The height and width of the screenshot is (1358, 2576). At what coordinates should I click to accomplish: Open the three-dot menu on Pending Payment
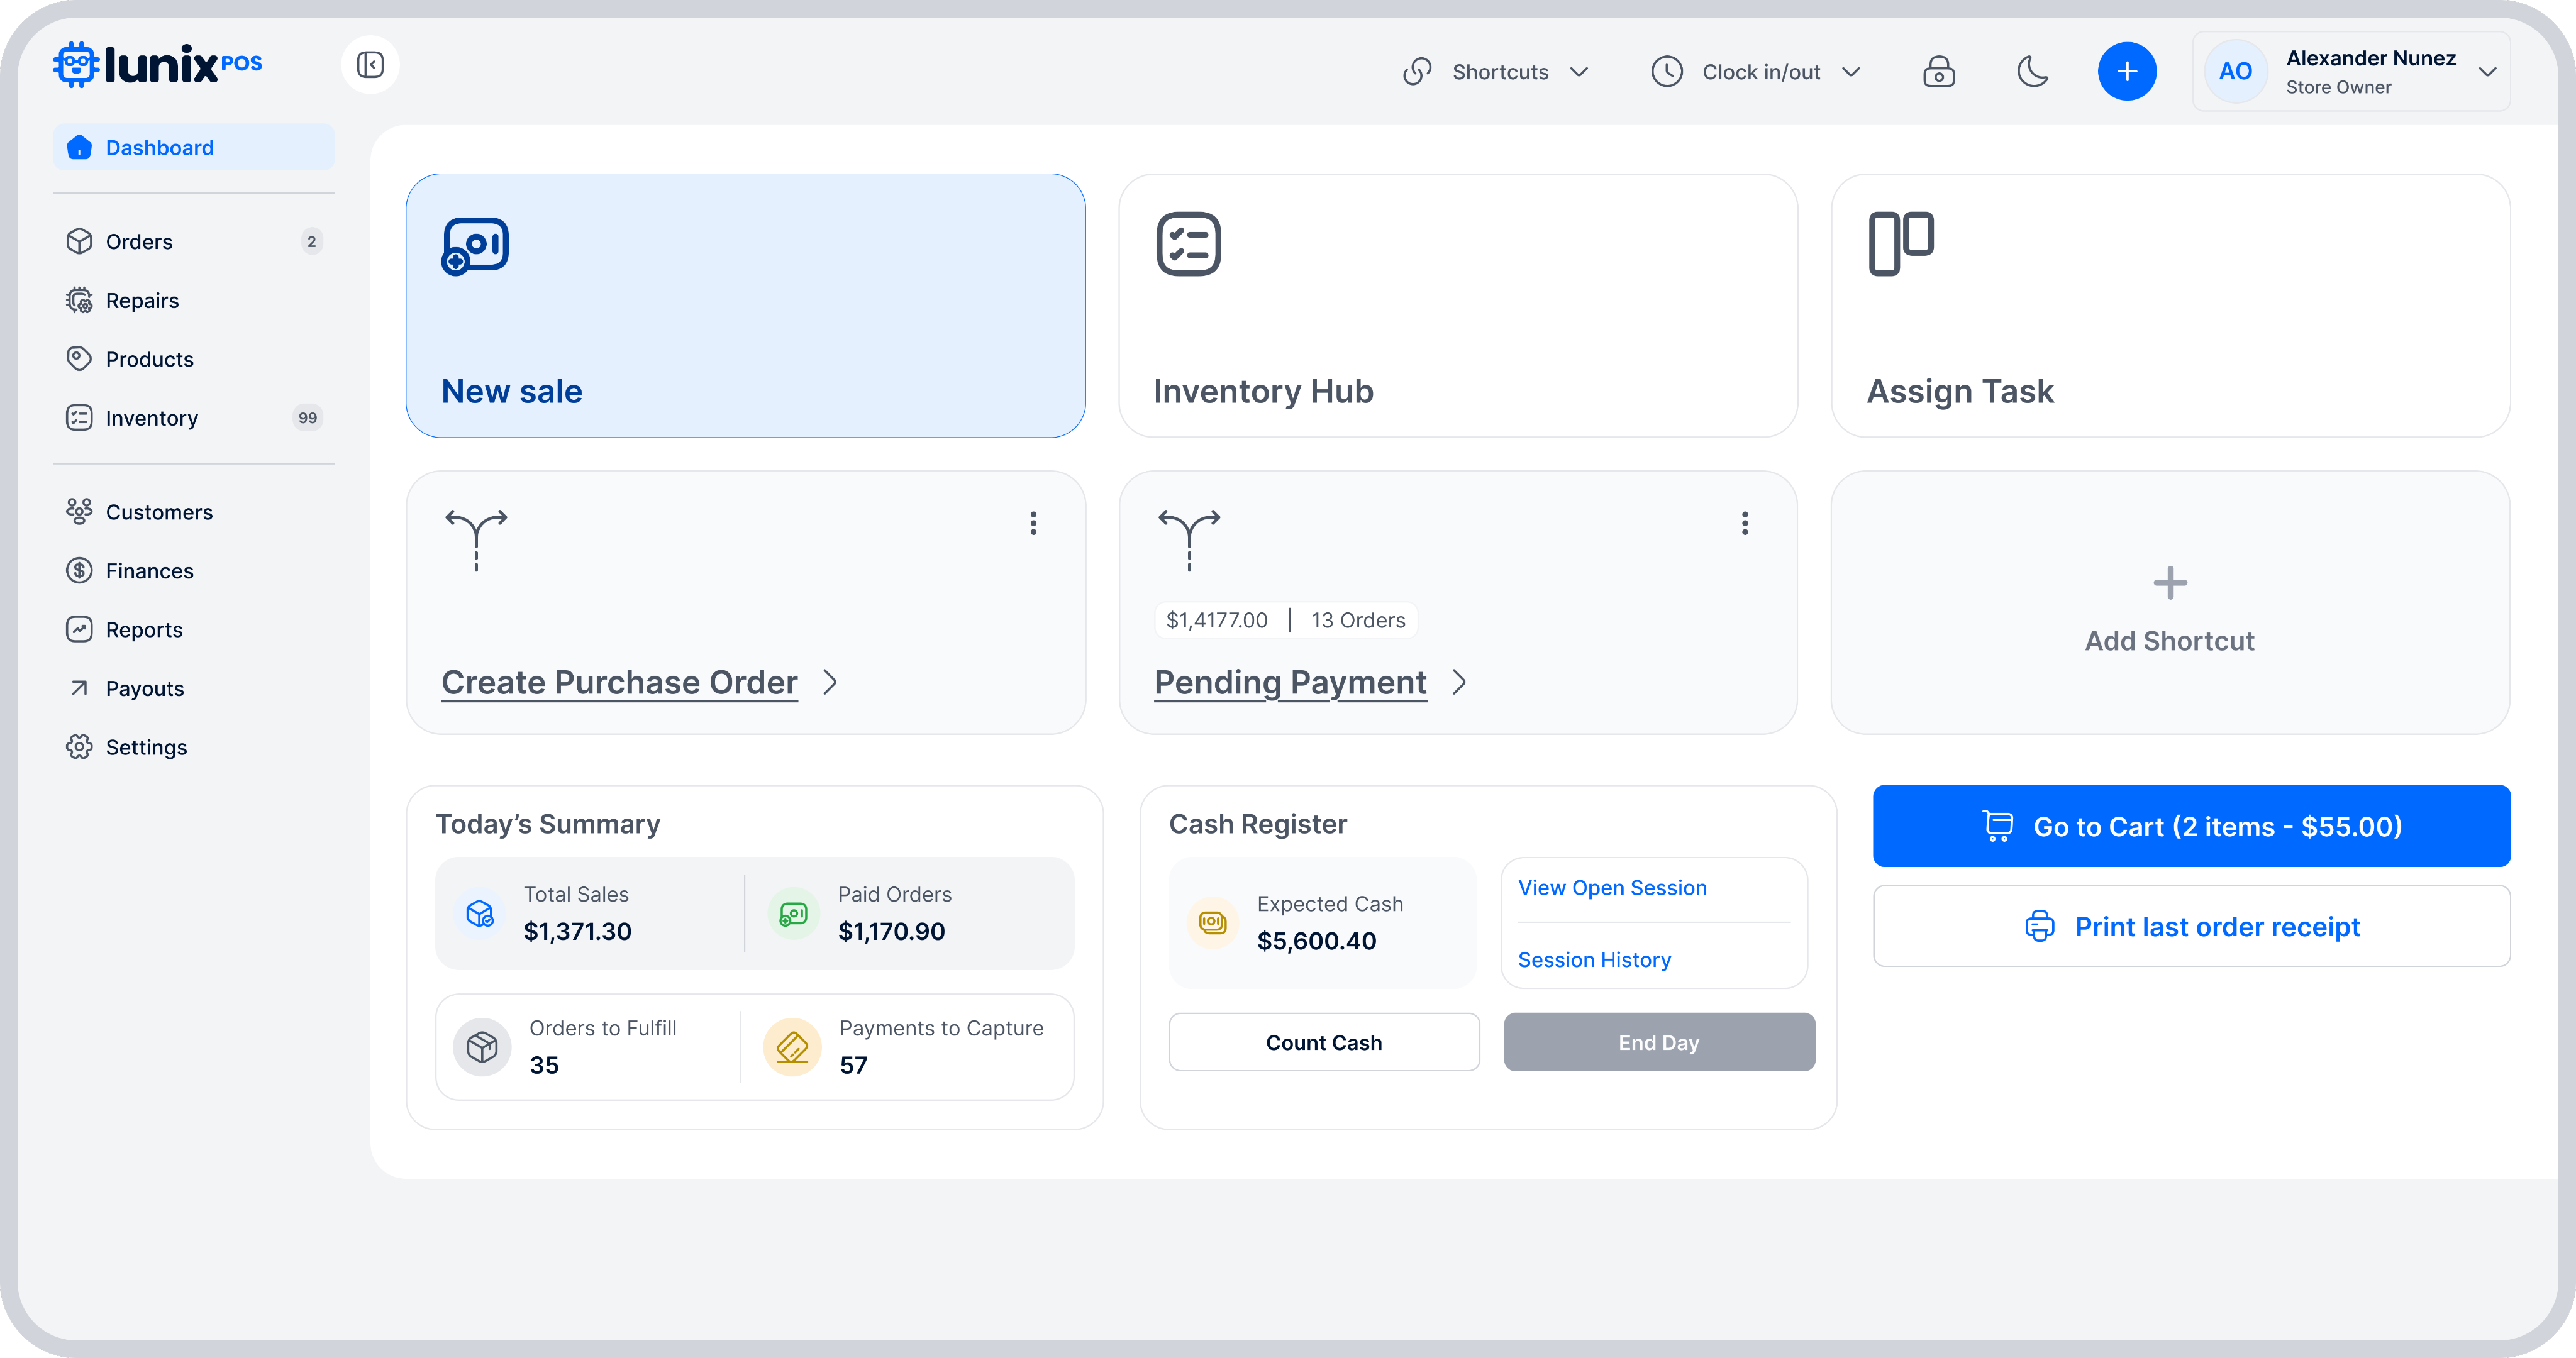tap(1744, 523)
